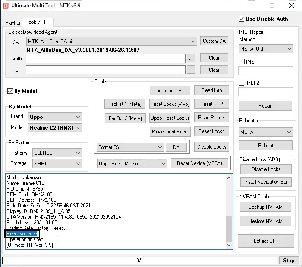Run FacRst 1 (Meta)

click(125, 104)
